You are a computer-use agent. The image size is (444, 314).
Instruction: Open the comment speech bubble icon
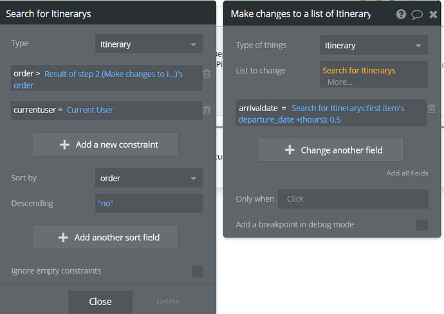(x=417, y=14)
